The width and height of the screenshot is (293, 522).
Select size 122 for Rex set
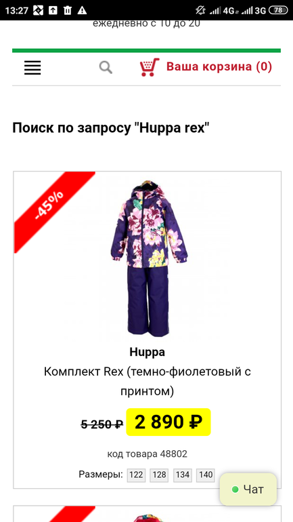click(x=136, y=475)
